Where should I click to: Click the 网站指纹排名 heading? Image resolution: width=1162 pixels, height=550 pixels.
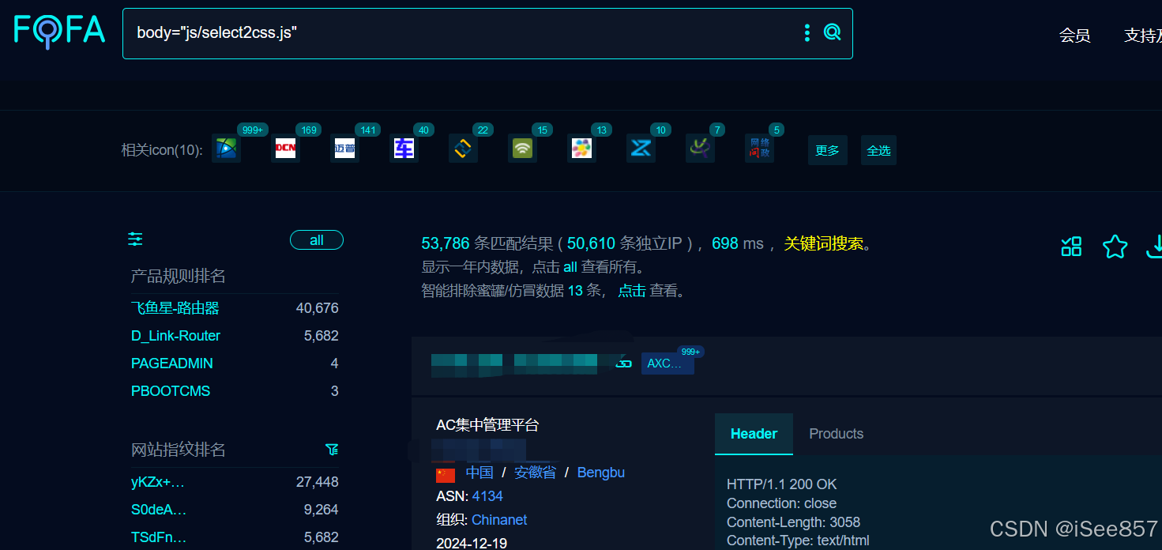pyautogui.click(x=179, y=450)
